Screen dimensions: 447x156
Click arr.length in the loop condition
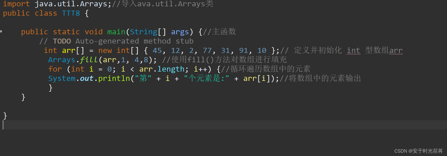(x=162, y=69)
